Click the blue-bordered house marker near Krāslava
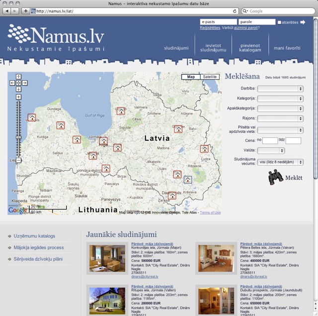The height and width of the screenshot is (316, 318). point(188,180)
